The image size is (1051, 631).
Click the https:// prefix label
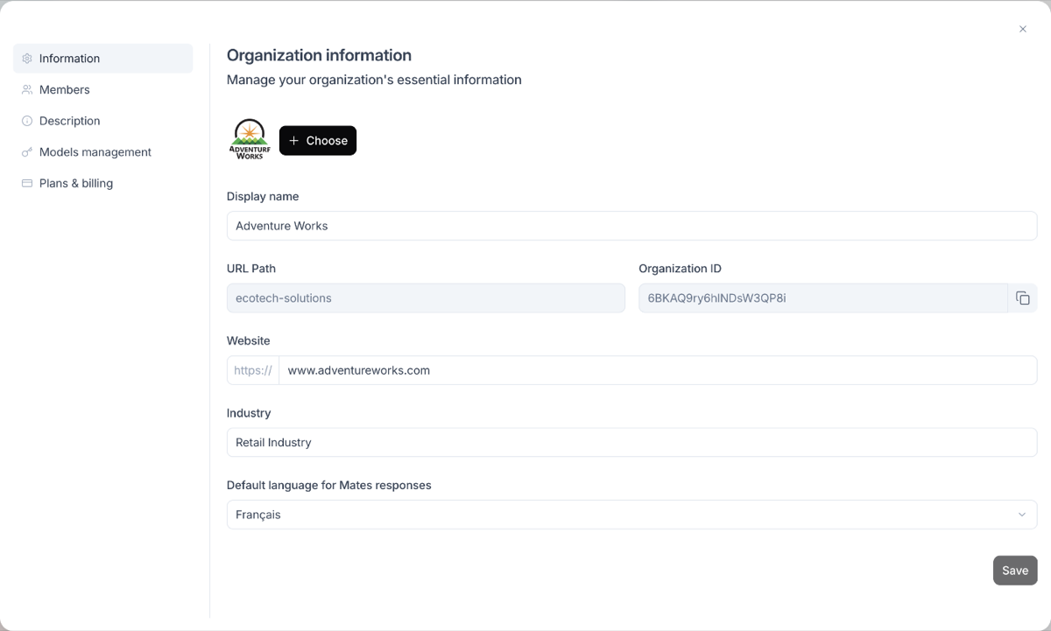coord(253,370)
